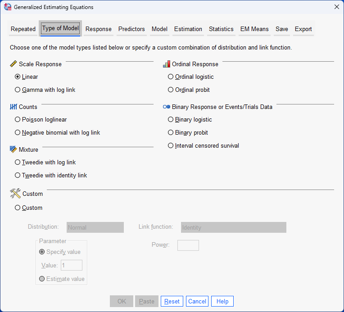
Task: Open the Distribution dropdown
Action: (x=95, y=227)
